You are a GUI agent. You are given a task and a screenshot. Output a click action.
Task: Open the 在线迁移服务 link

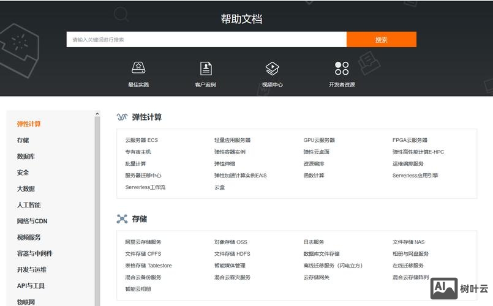coord(408,266)
